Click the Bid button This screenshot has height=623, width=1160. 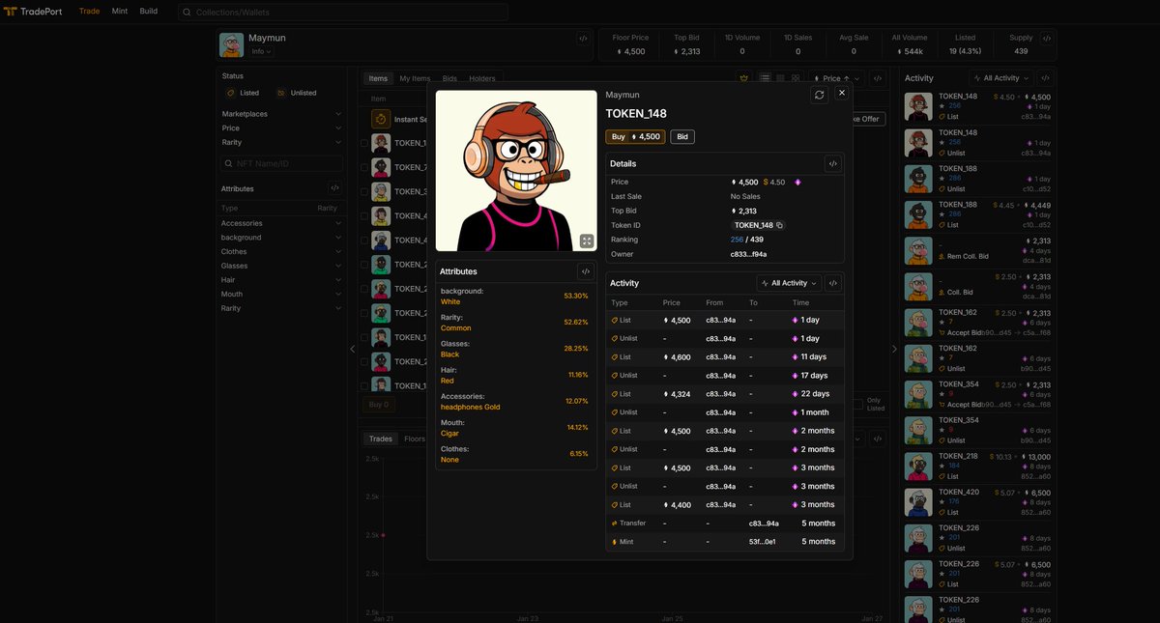pos(682,137)
